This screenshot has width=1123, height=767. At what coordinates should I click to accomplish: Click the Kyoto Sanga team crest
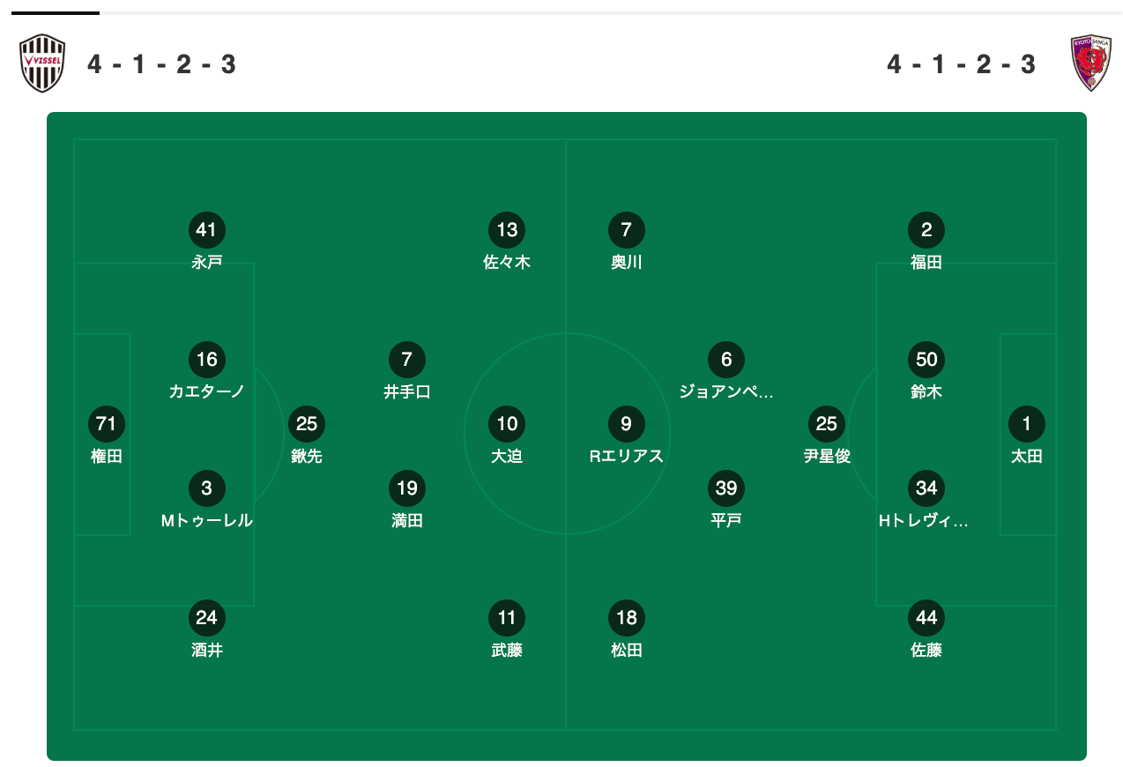[x=1090, y=64]
